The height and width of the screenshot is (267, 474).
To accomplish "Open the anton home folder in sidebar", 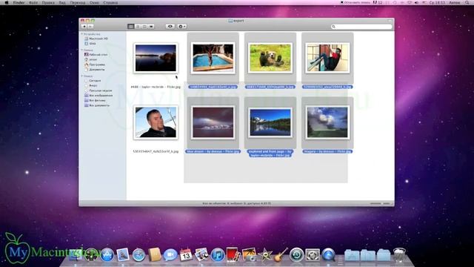I will click(90, 59).
